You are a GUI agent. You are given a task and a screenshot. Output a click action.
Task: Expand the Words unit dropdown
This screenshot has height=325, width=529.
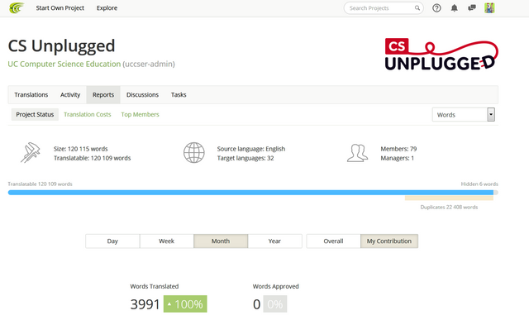[463, 115]
